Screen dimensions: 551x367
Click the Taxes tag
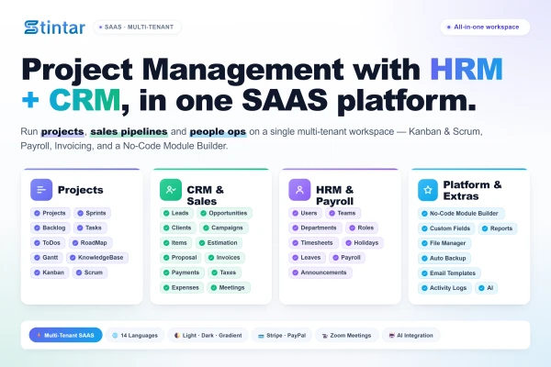pos(225,272)
